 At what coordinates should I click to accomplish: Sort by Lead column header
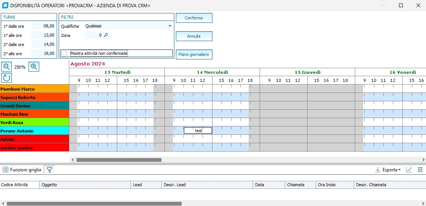coord(146,185)
